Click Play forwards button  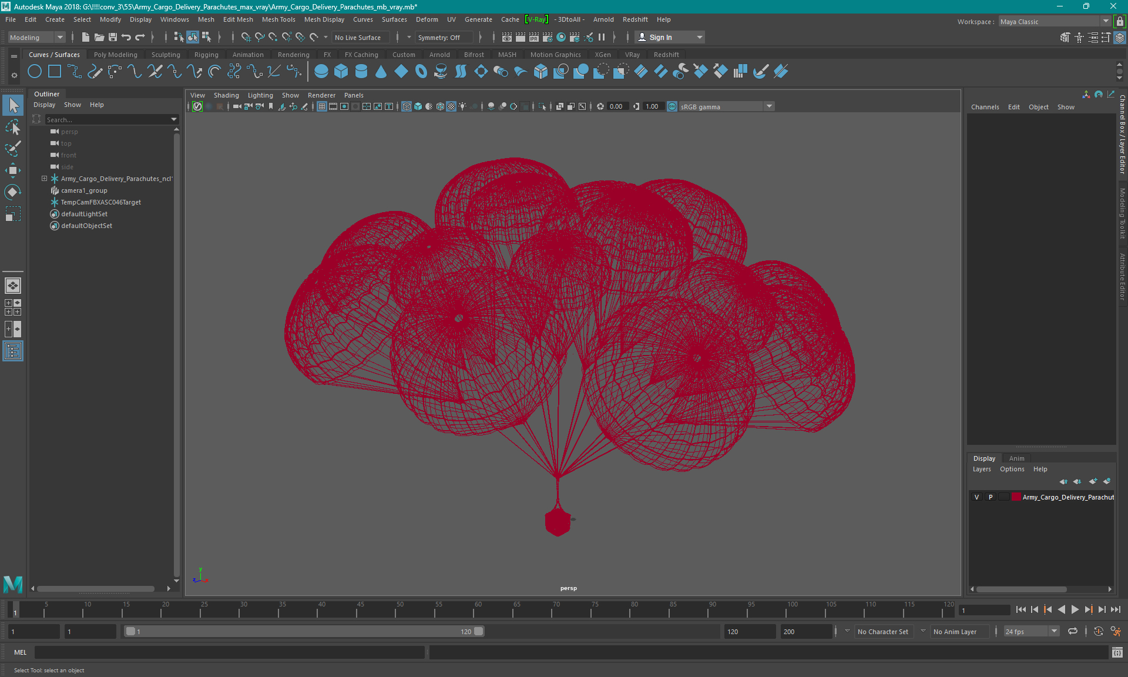1075,610
